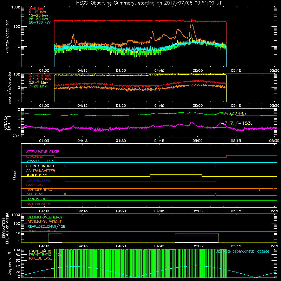This screenshot has width=281, height=281.
Task: Click the FRONTS_OFF flag label
Action: coord(37,199)
